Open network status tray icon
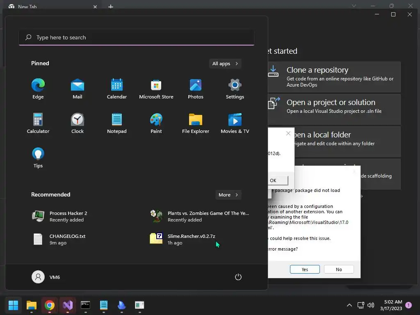 point(361,305)
